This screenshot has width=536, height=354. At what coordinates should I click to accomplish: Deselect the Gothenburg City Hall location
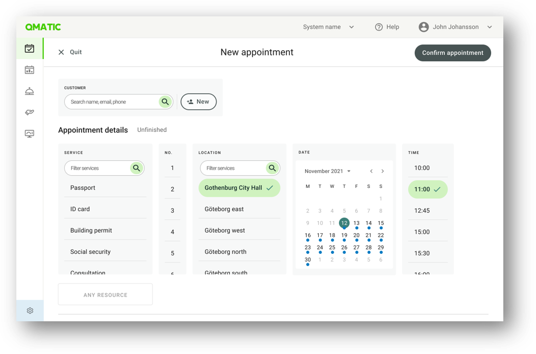point(239,188)
